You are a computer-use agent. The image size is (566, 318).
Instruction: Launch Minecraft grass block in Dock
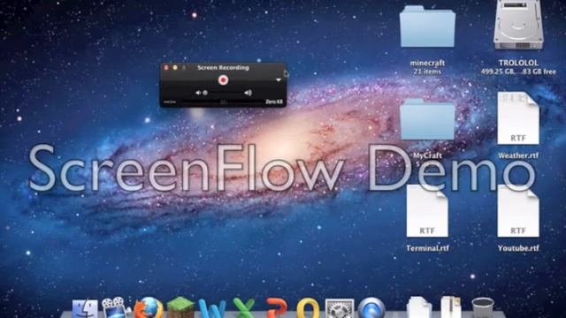[x=180, y=308]
